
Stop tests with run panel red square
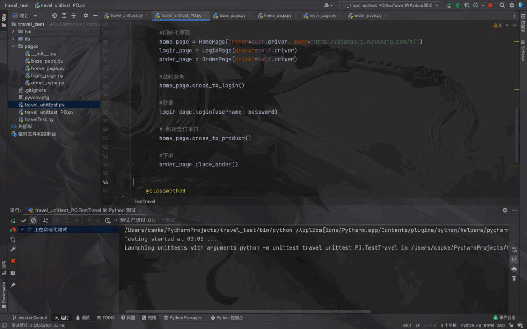[x=13, y=261]
